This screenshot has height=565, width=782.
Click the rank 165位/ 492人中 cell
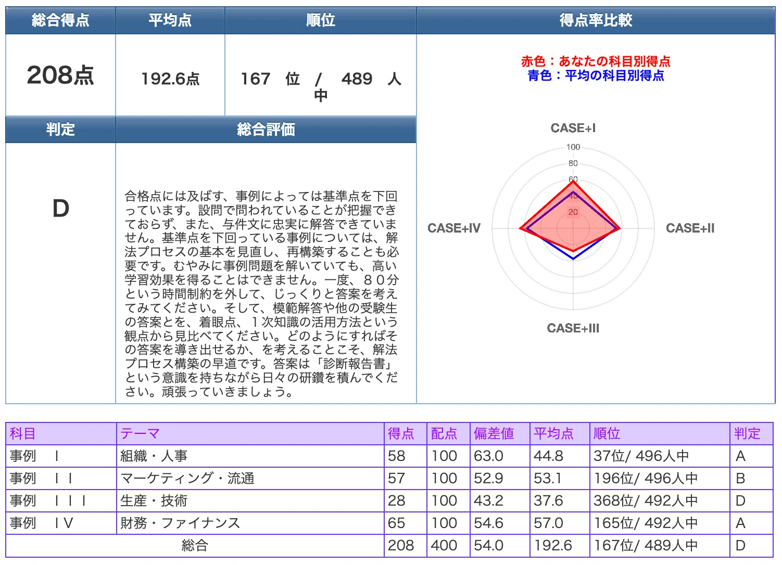tap(660, 523)
